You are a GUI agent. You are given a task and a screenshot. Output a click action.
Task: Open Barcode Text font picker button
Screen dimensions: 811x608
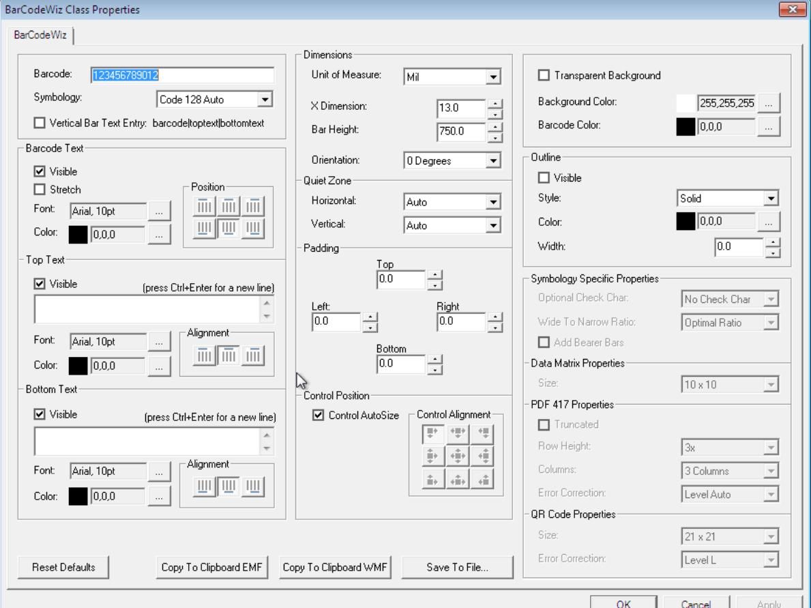[x=160, y=211]
